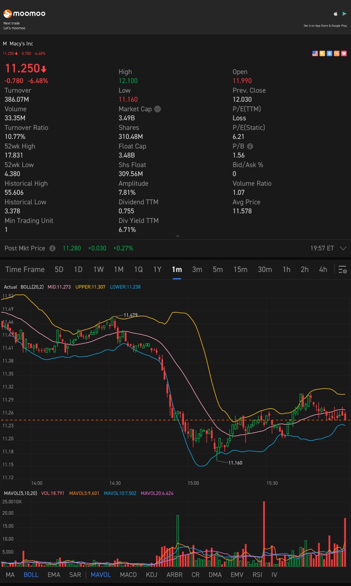Viewport: 351px width, 586px height.
Task: Click the MID:11.273 Bollinger value
Action: (x=59, y=287)
